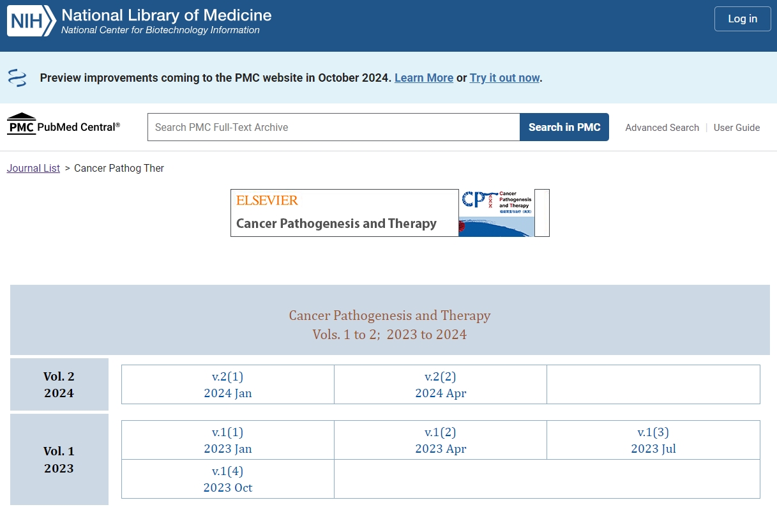The image size is (777, 507).
Task: Follow the Try it out now link
Action: coord(504,78)
